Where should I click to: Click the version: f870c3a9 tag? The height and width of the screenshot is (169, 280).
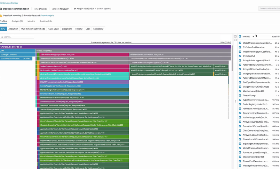click(x=60, y=9)
